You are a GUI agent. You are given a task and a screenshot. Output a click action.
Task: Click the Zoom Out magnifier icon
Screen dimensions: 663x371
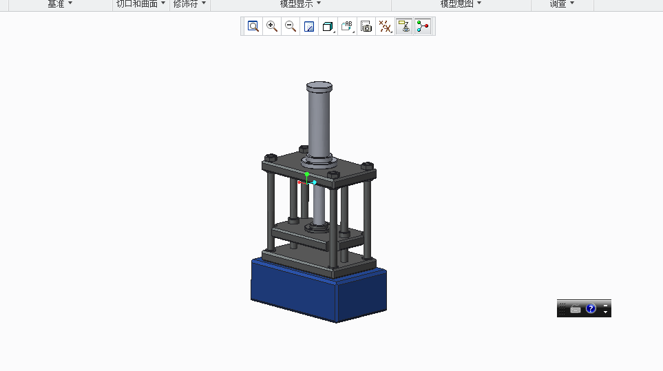(291, 26)
